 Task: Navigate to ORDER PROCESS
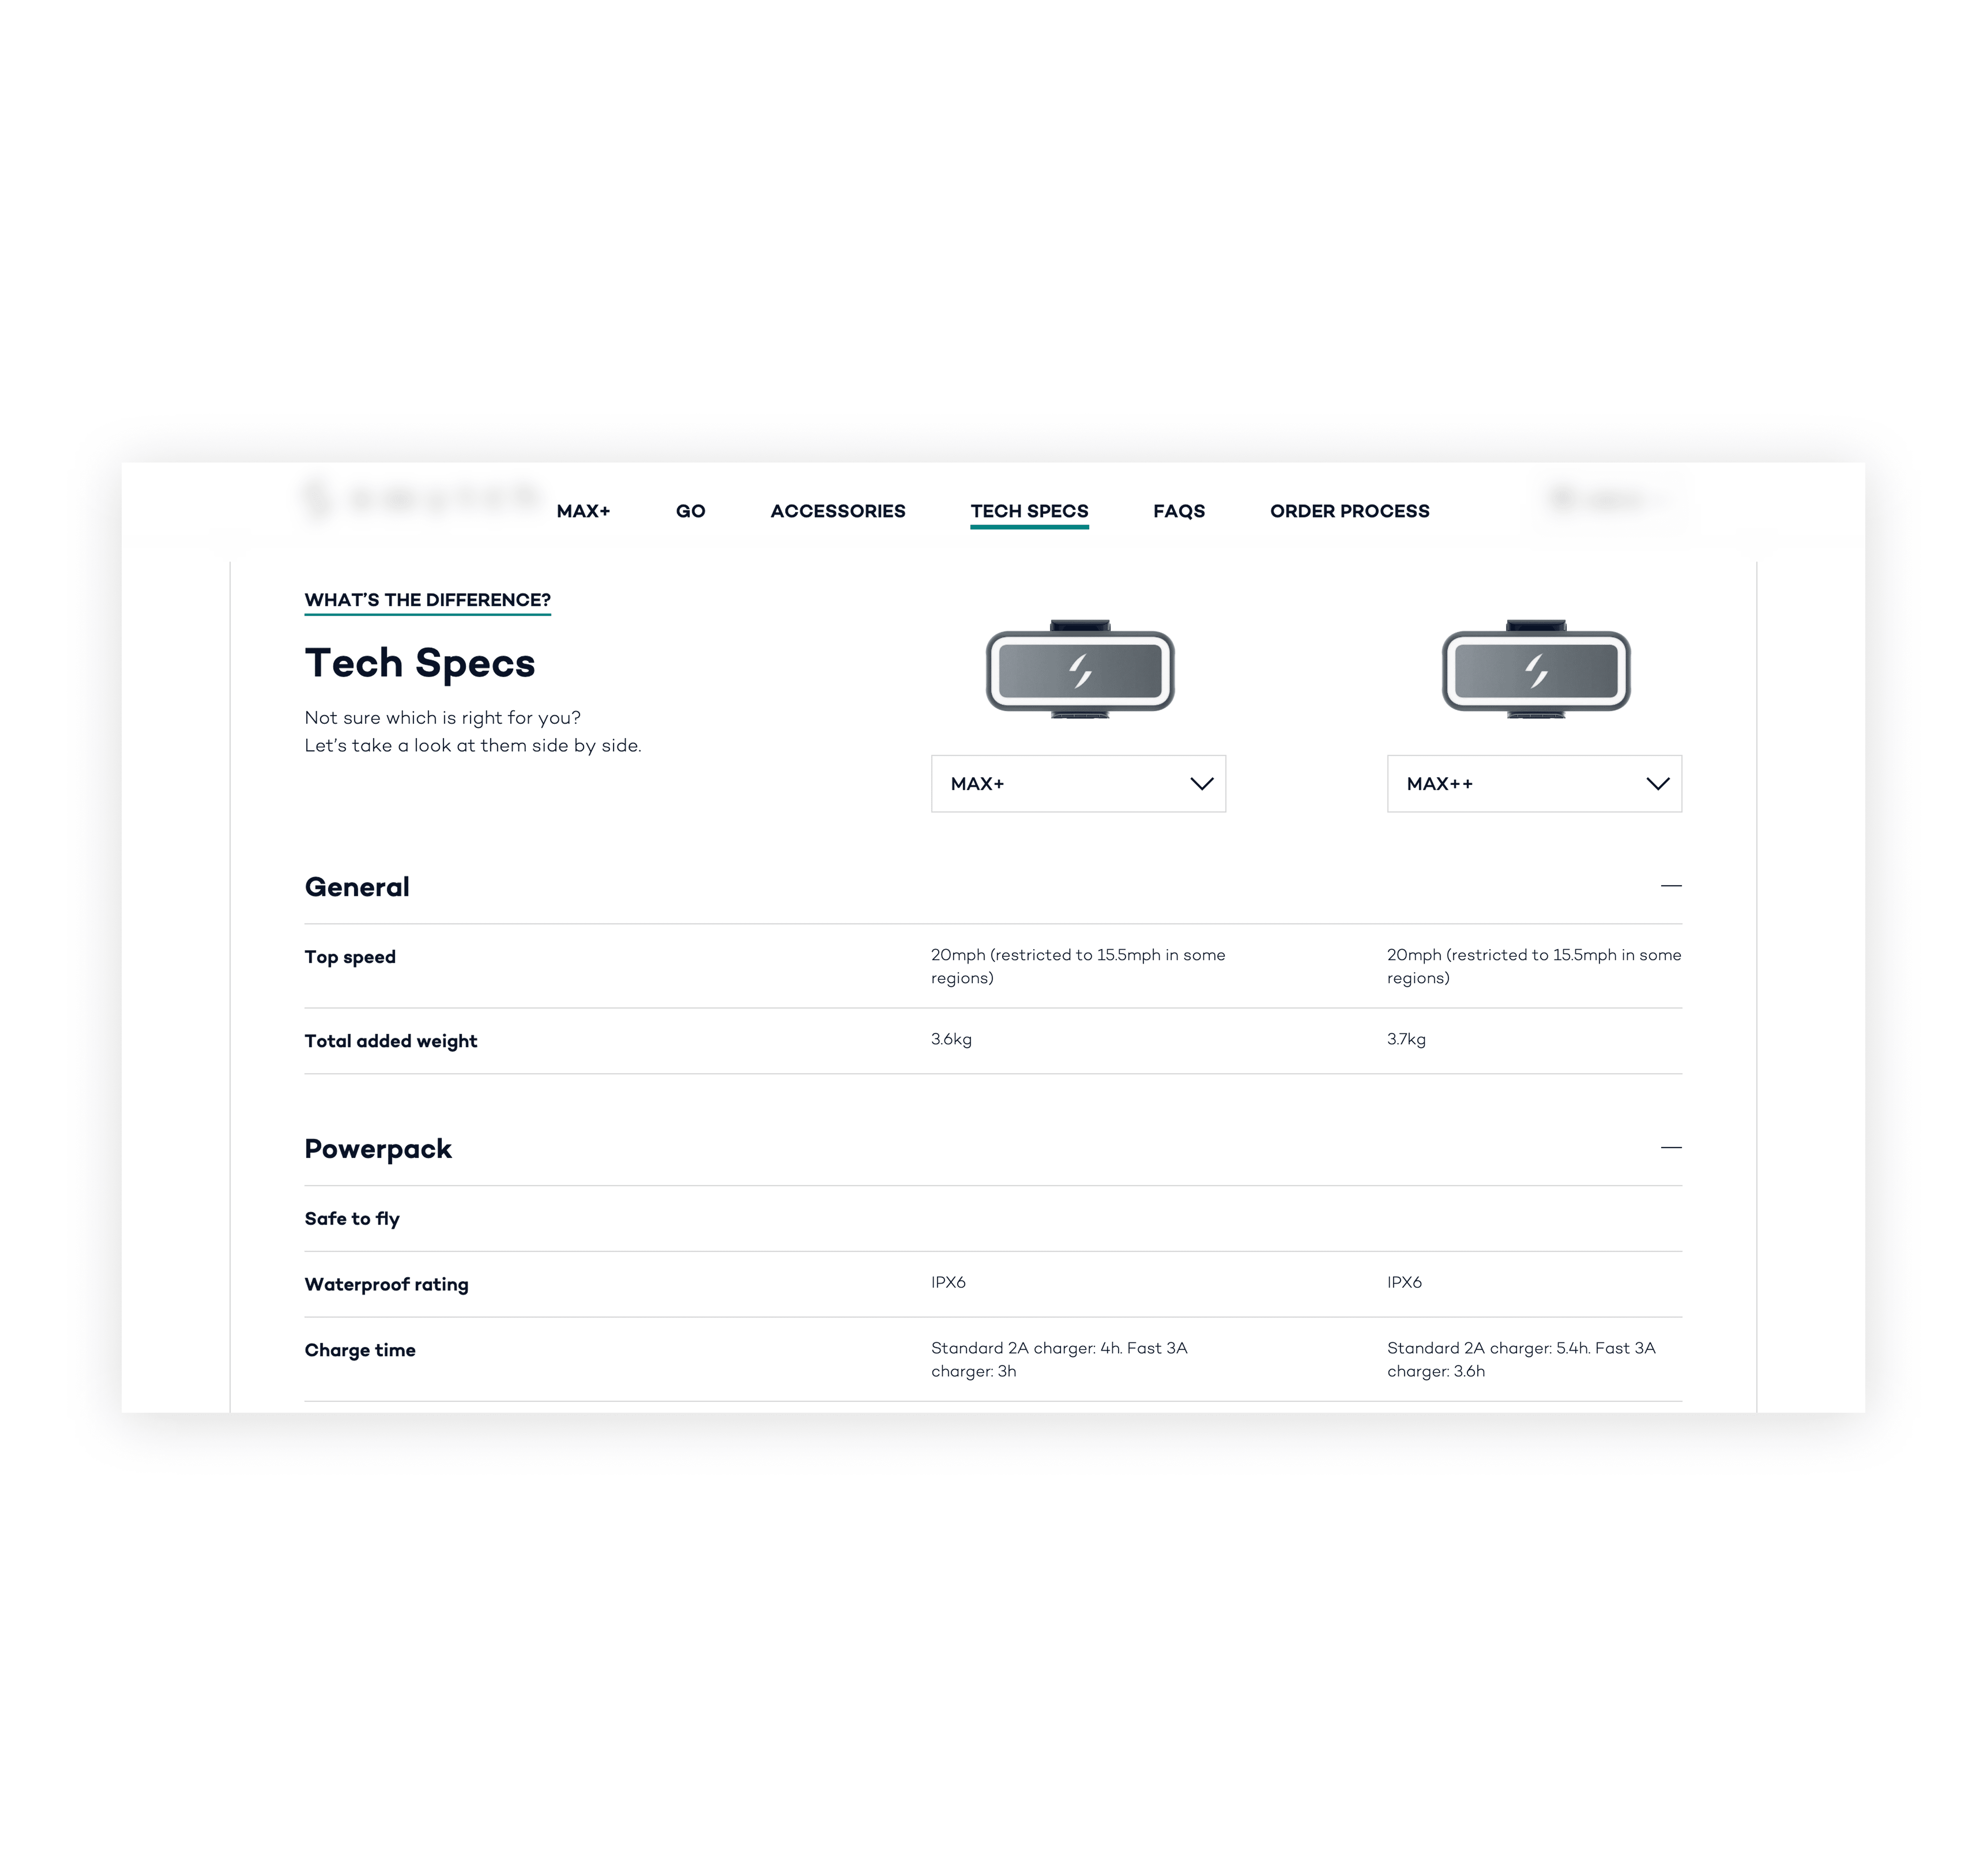click(x=1349, y=511)
